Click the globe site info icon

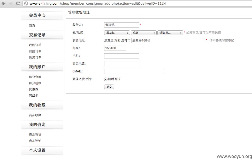tap(26, 3)
